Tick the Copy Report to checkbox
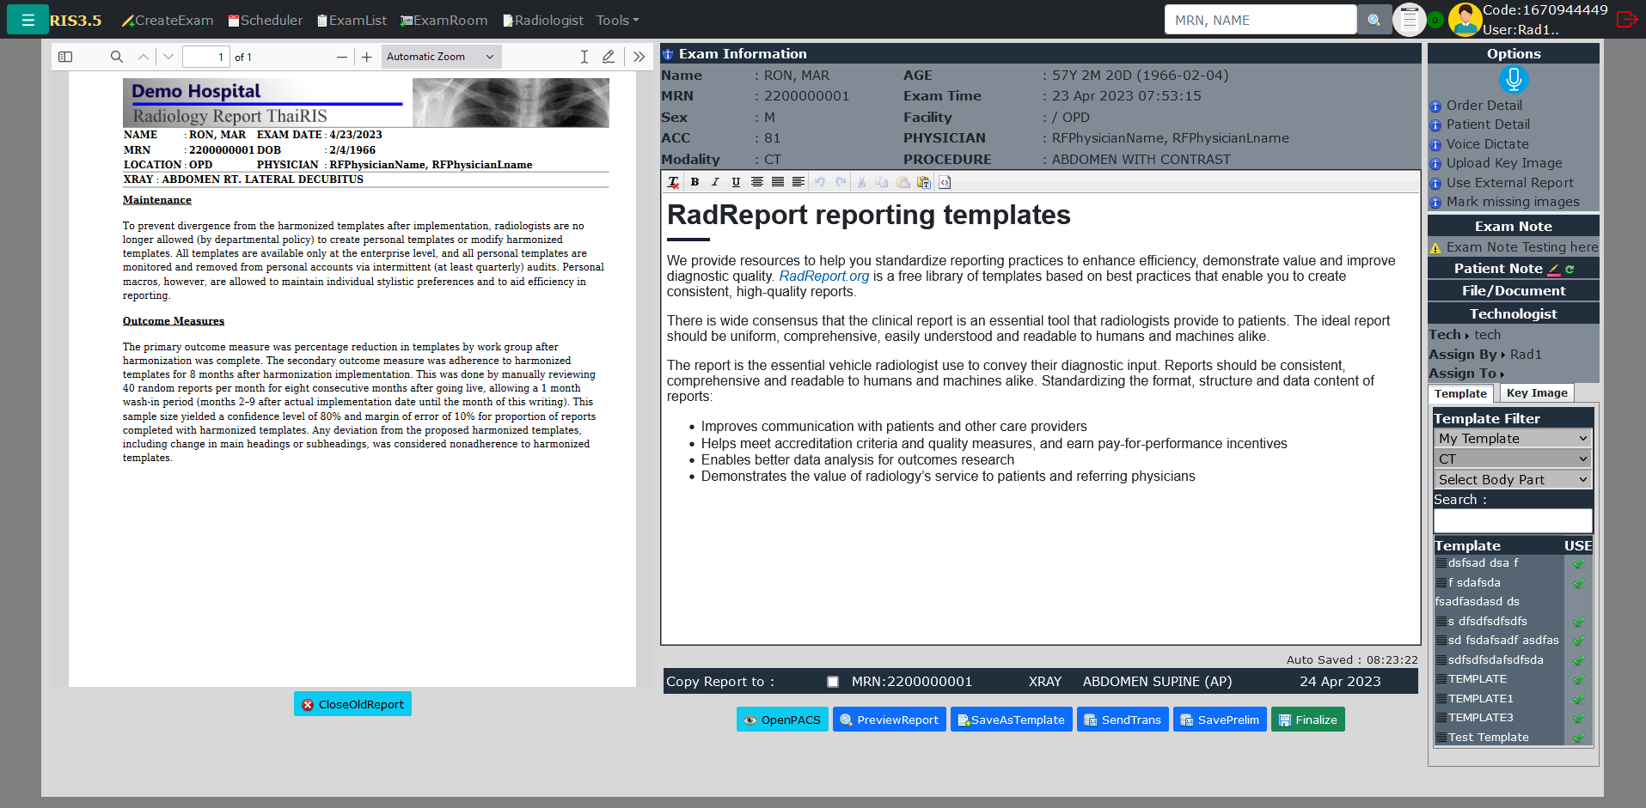Screen dimensions: 1646x808 pos(832,682)
